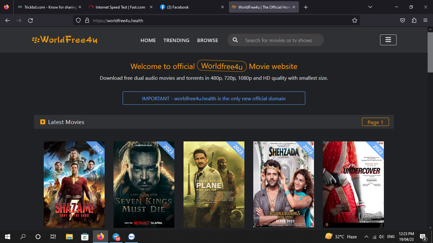Click the page vertical scrollbar thumb

pyautogui.click(x=430, y=52)
